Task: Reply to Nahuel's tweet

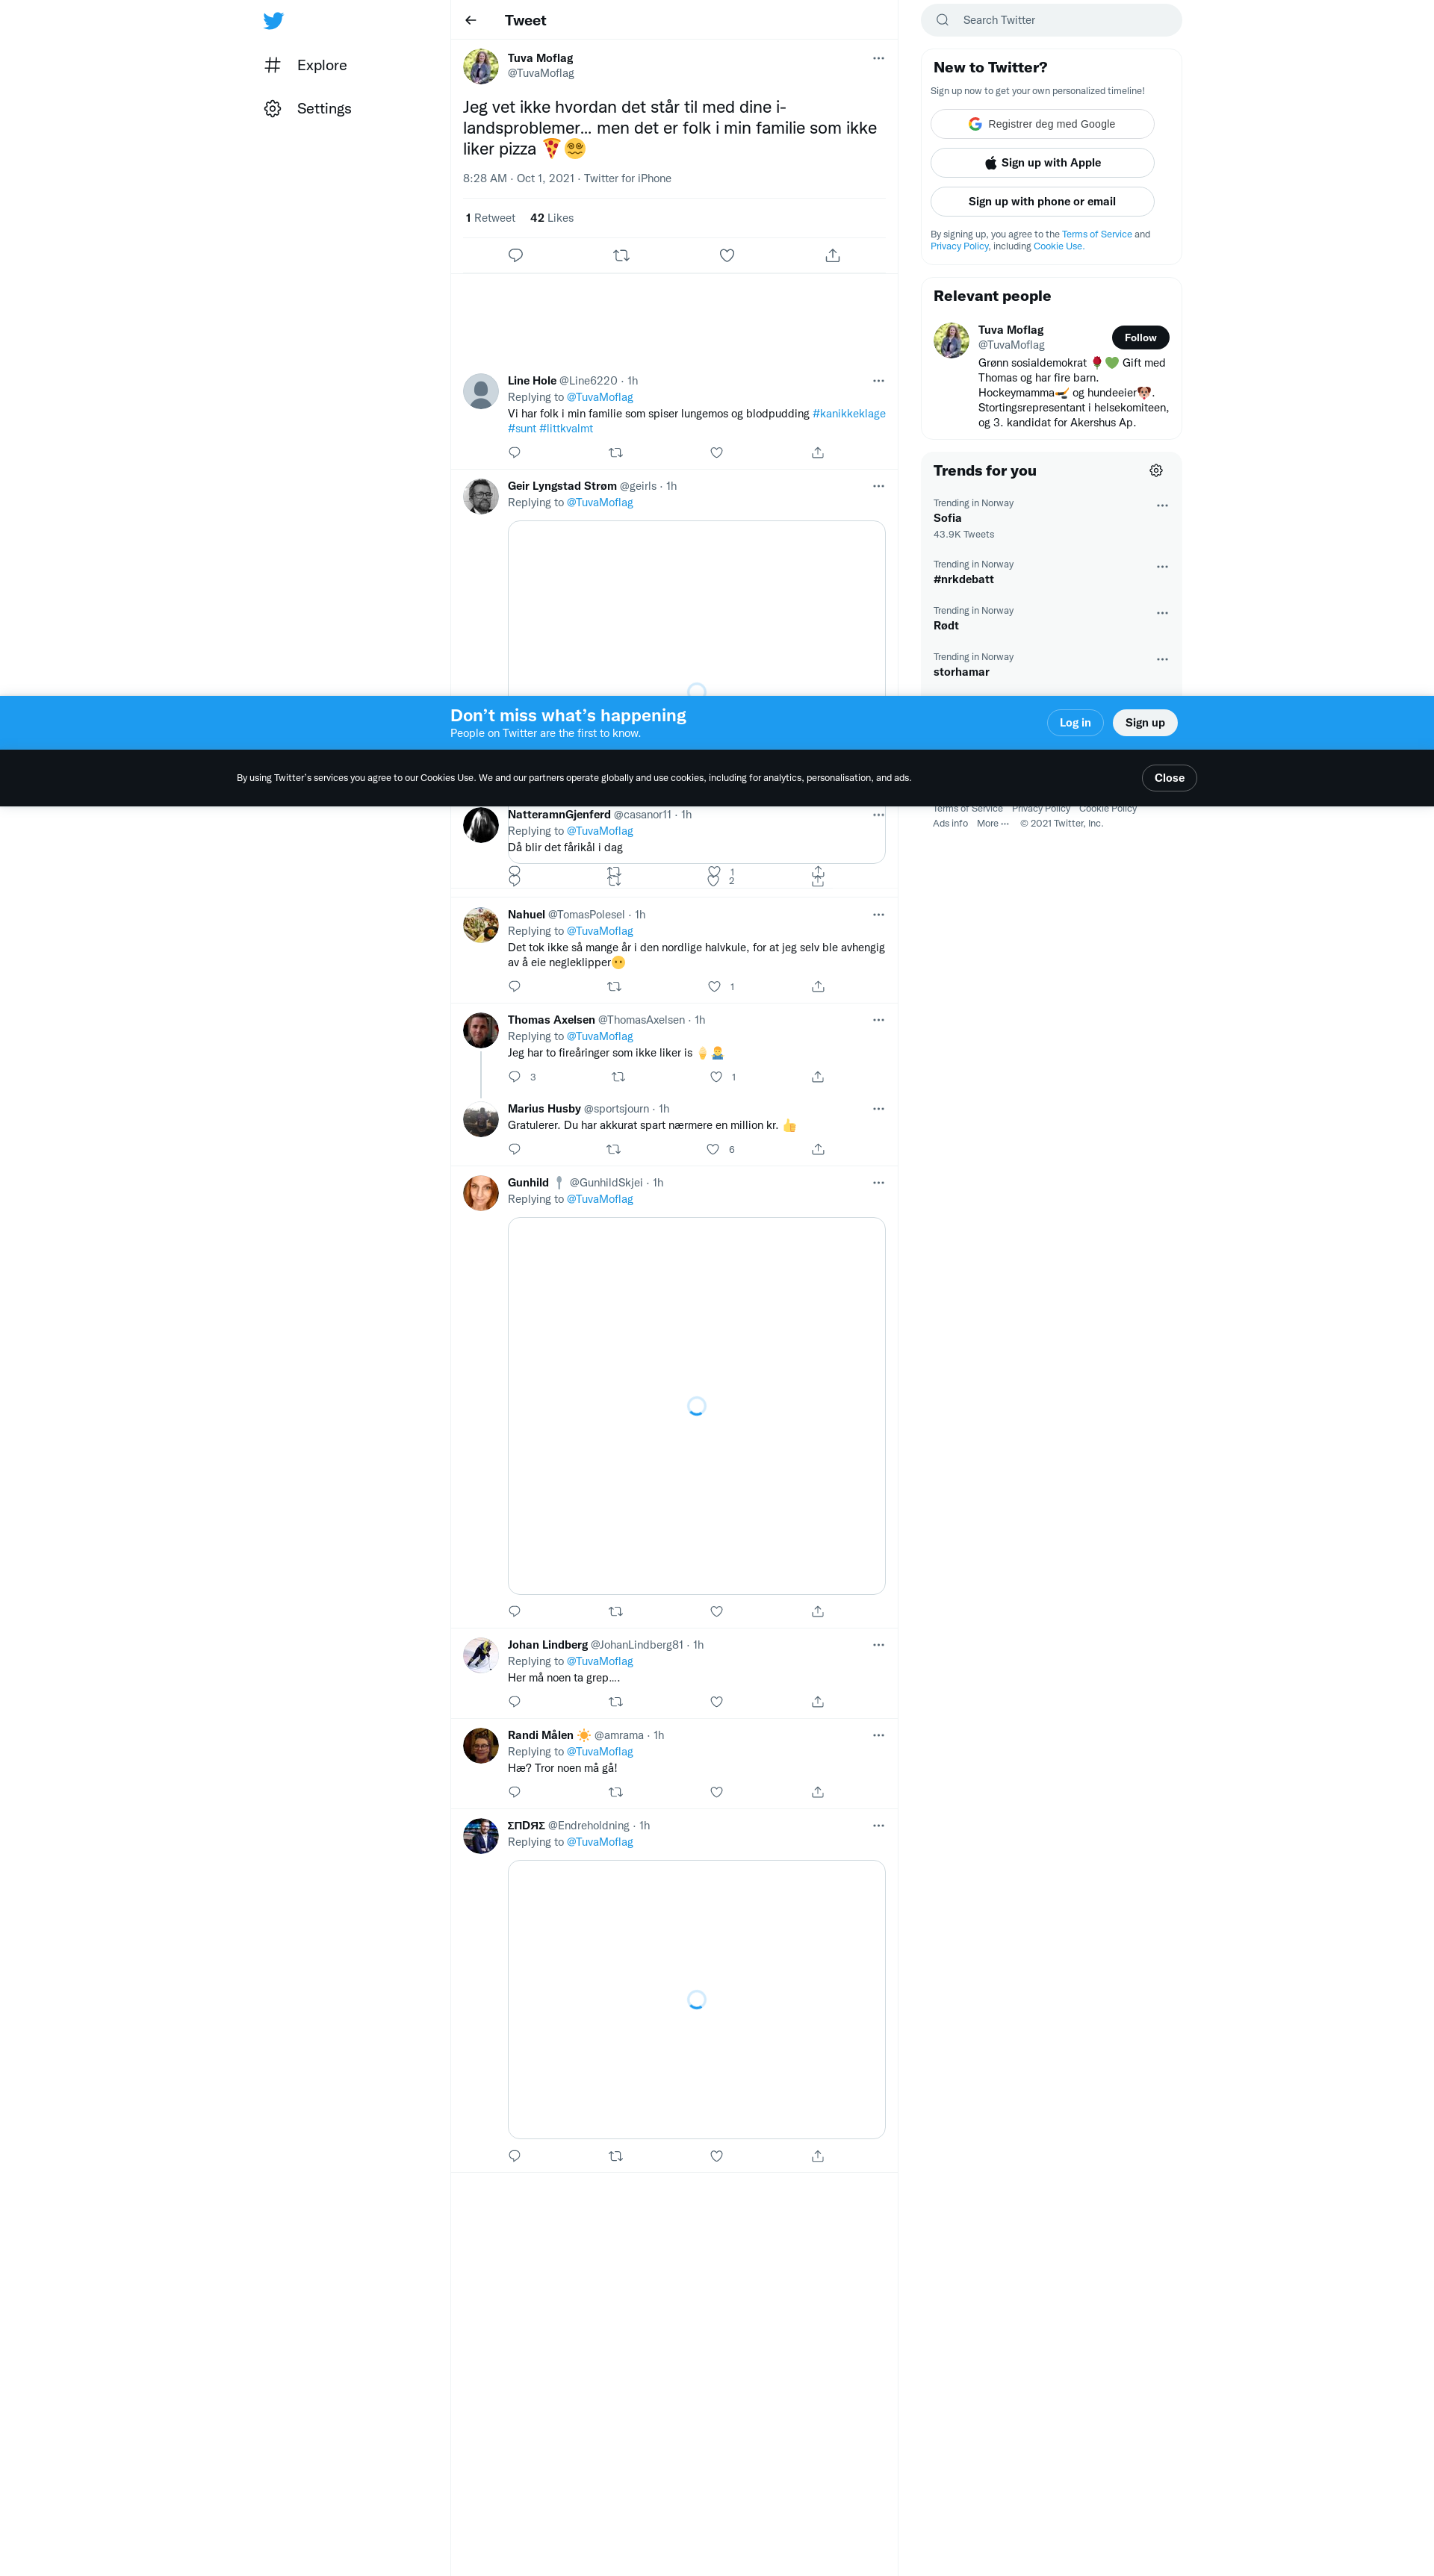Action: 514,987
